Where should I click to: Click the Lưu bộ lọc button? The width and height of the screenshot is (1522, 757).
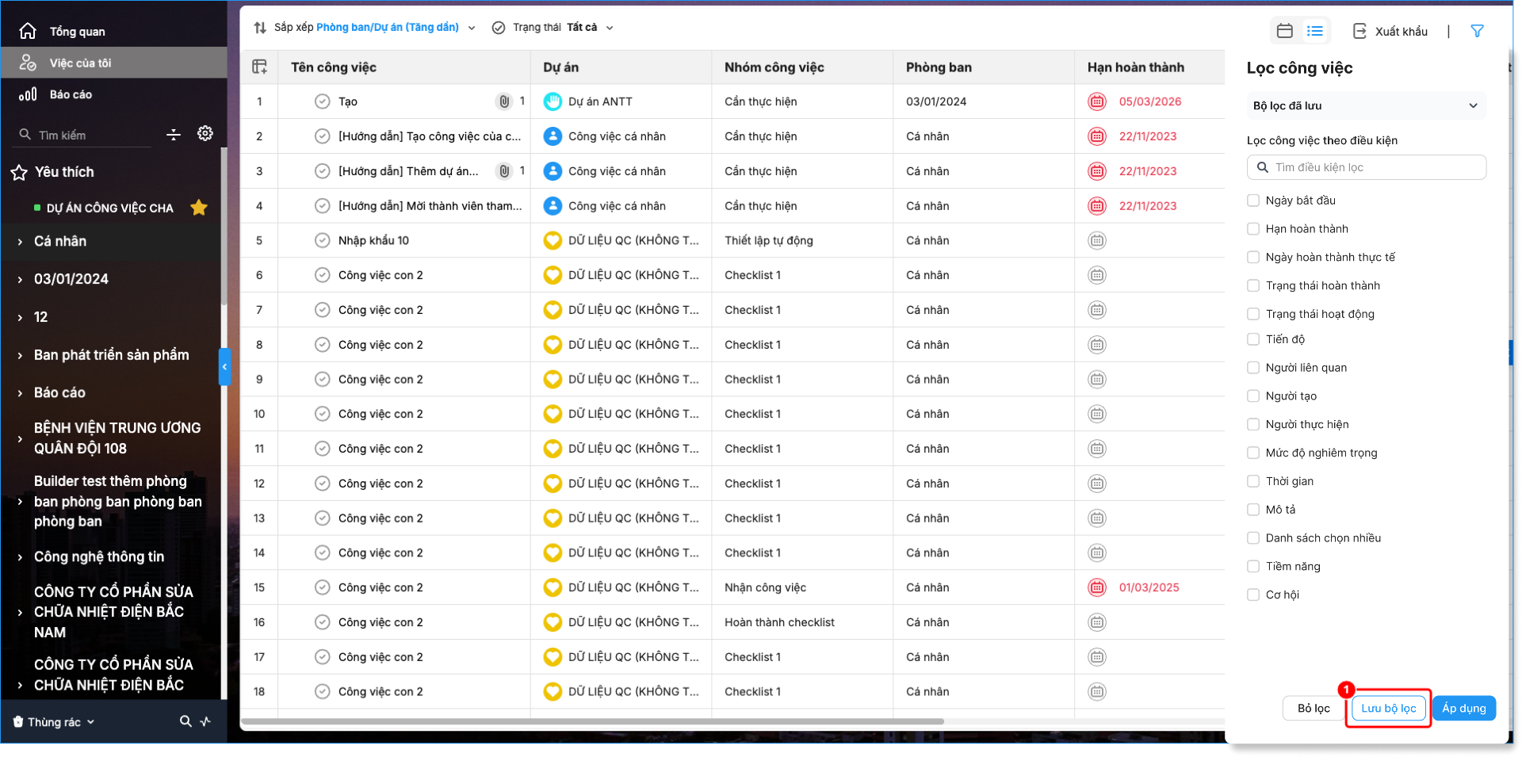pyautogui.click(x=1388, y=709)
